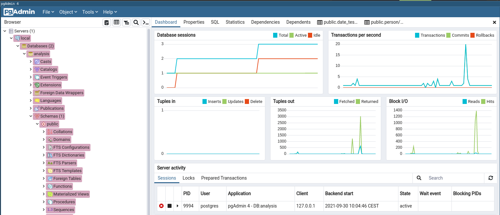The height and width of the screenshot is (215, 500).
Task: Switch to the Locks tab
Action: click(188, 178)
